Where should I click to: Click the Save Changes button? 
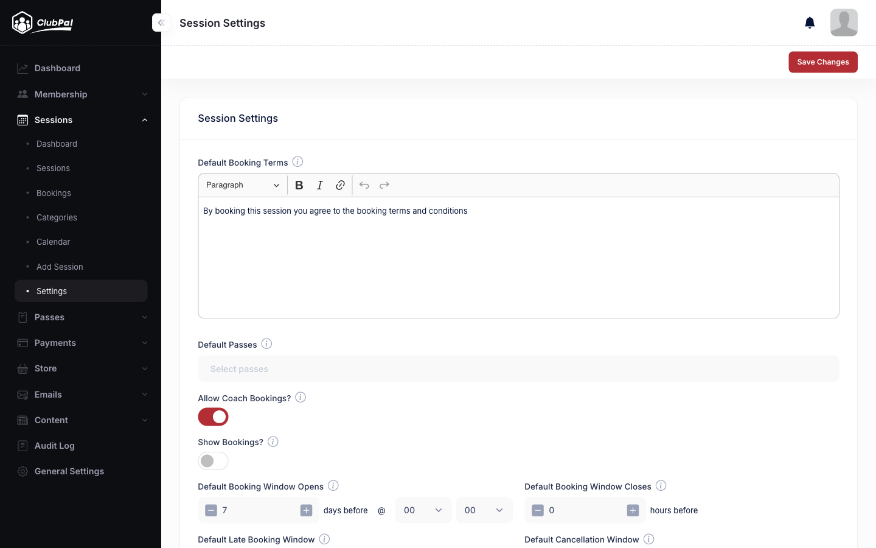[x=823, y=62]
